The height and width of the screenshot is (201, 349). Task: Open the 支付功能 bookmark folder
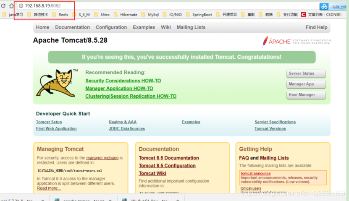coord(287,15)
